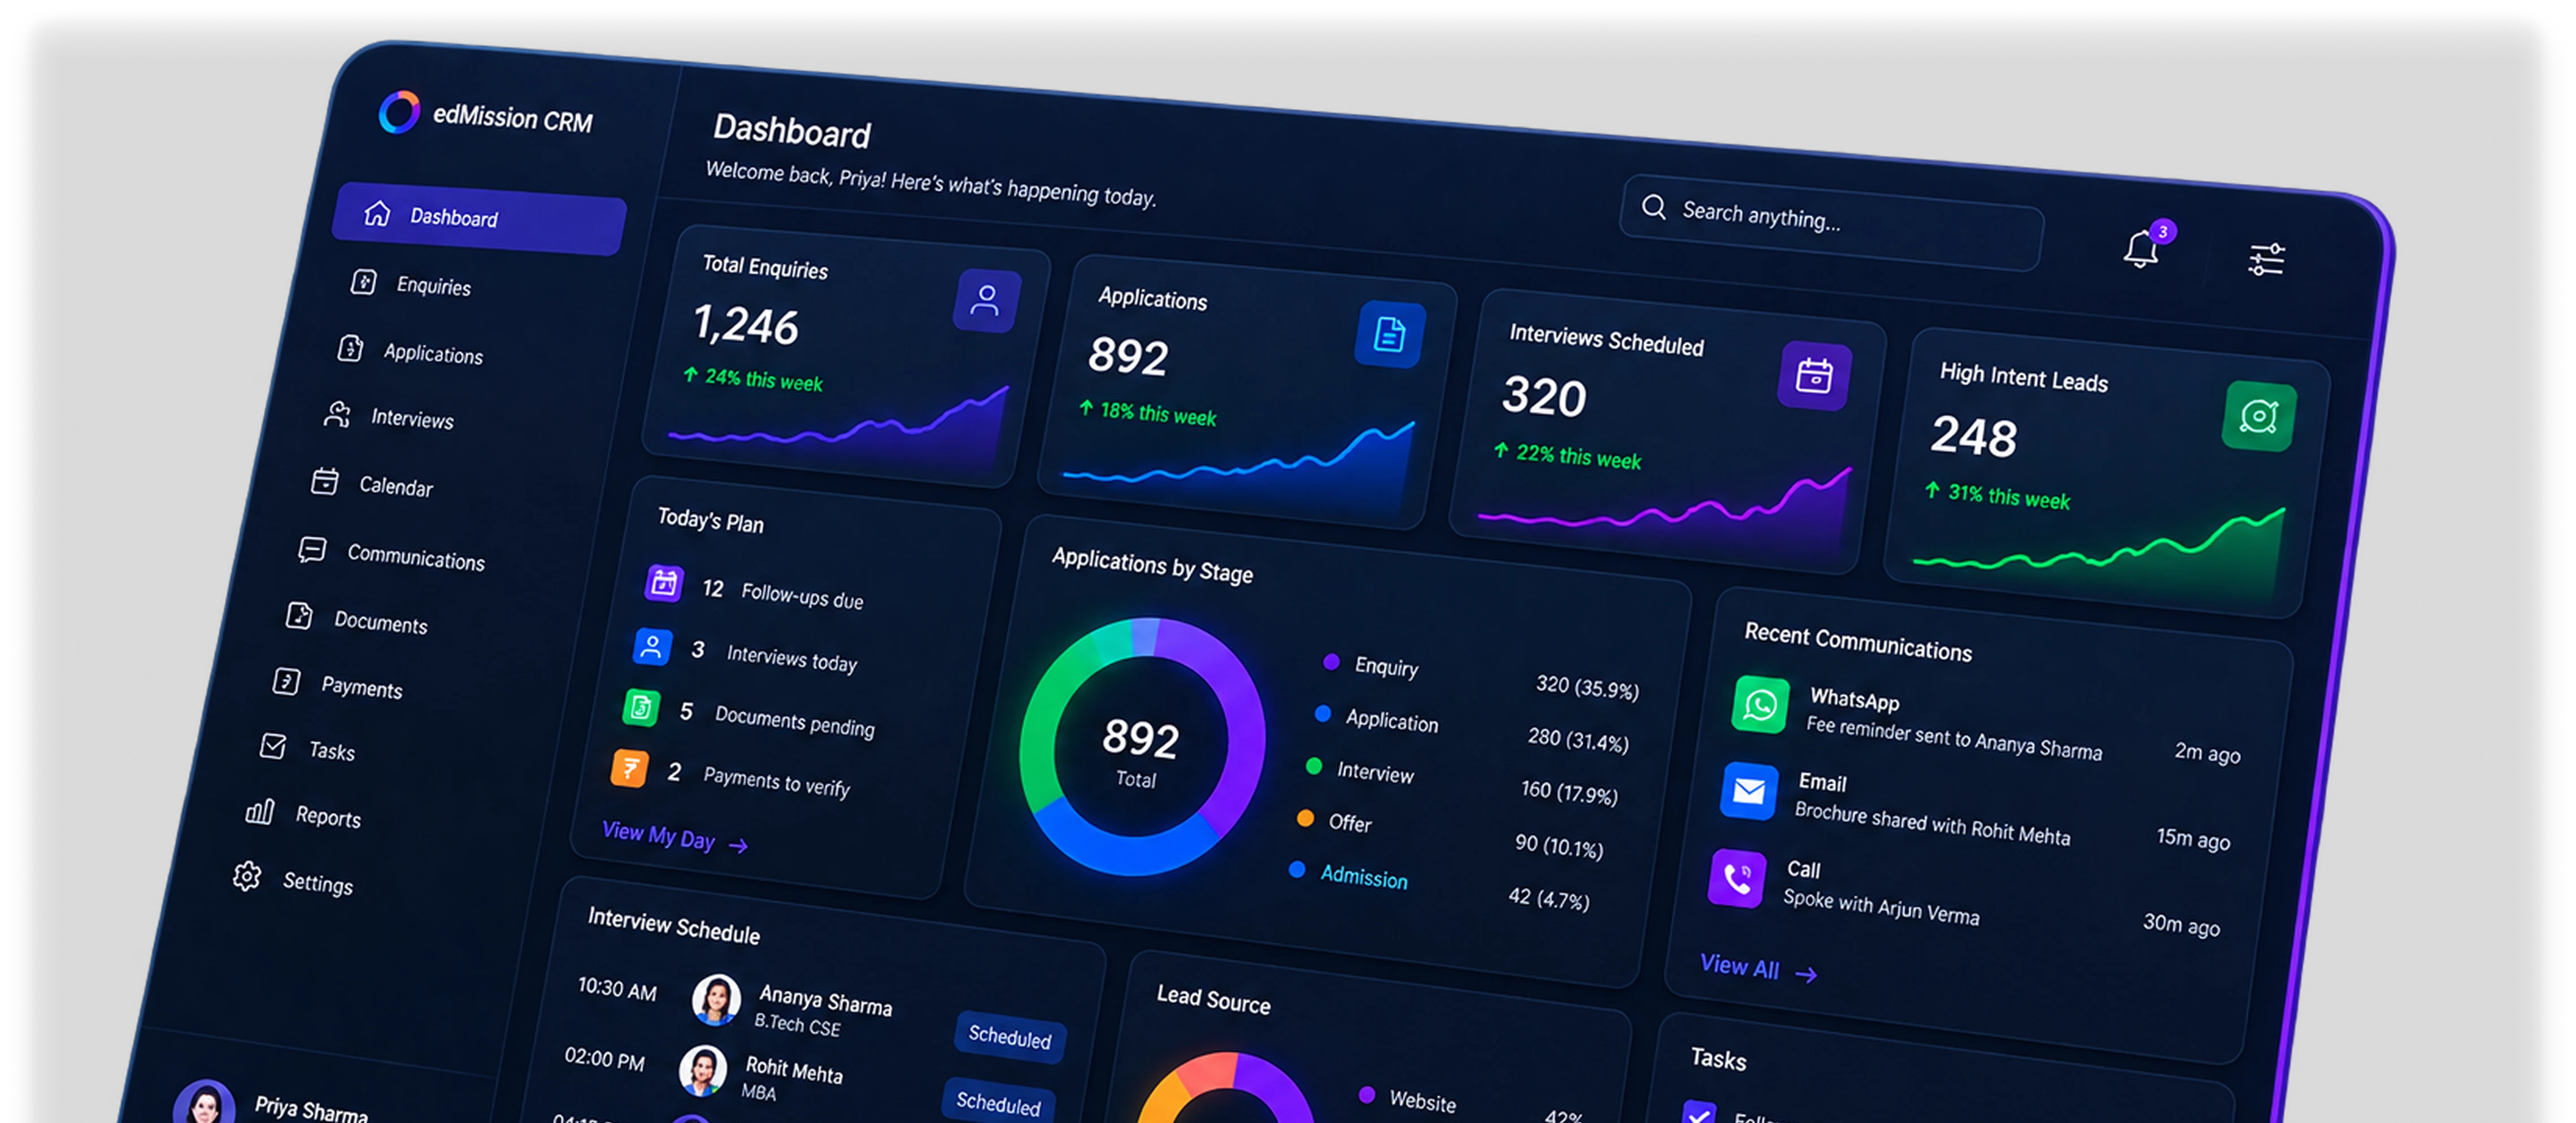Click the Email envelope icon
The height and width of the screenshot is (1123, 2576).
1748,791
